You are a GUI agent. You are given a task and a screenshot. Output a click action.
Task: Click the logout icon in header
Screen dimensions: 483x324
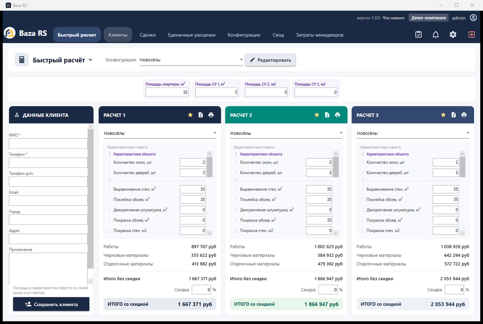471,35
